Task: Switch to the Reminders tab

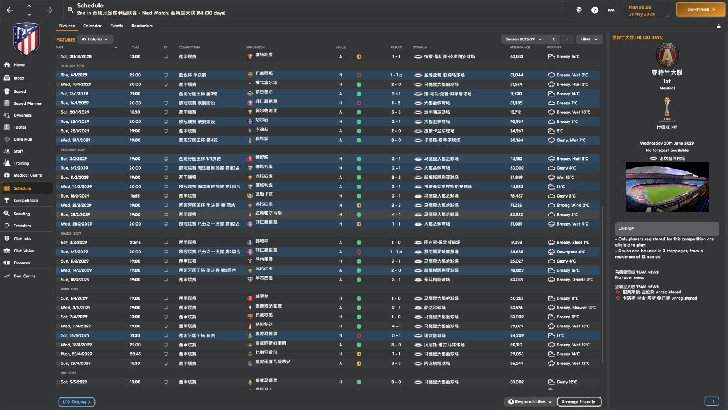Action: [142, 26]
